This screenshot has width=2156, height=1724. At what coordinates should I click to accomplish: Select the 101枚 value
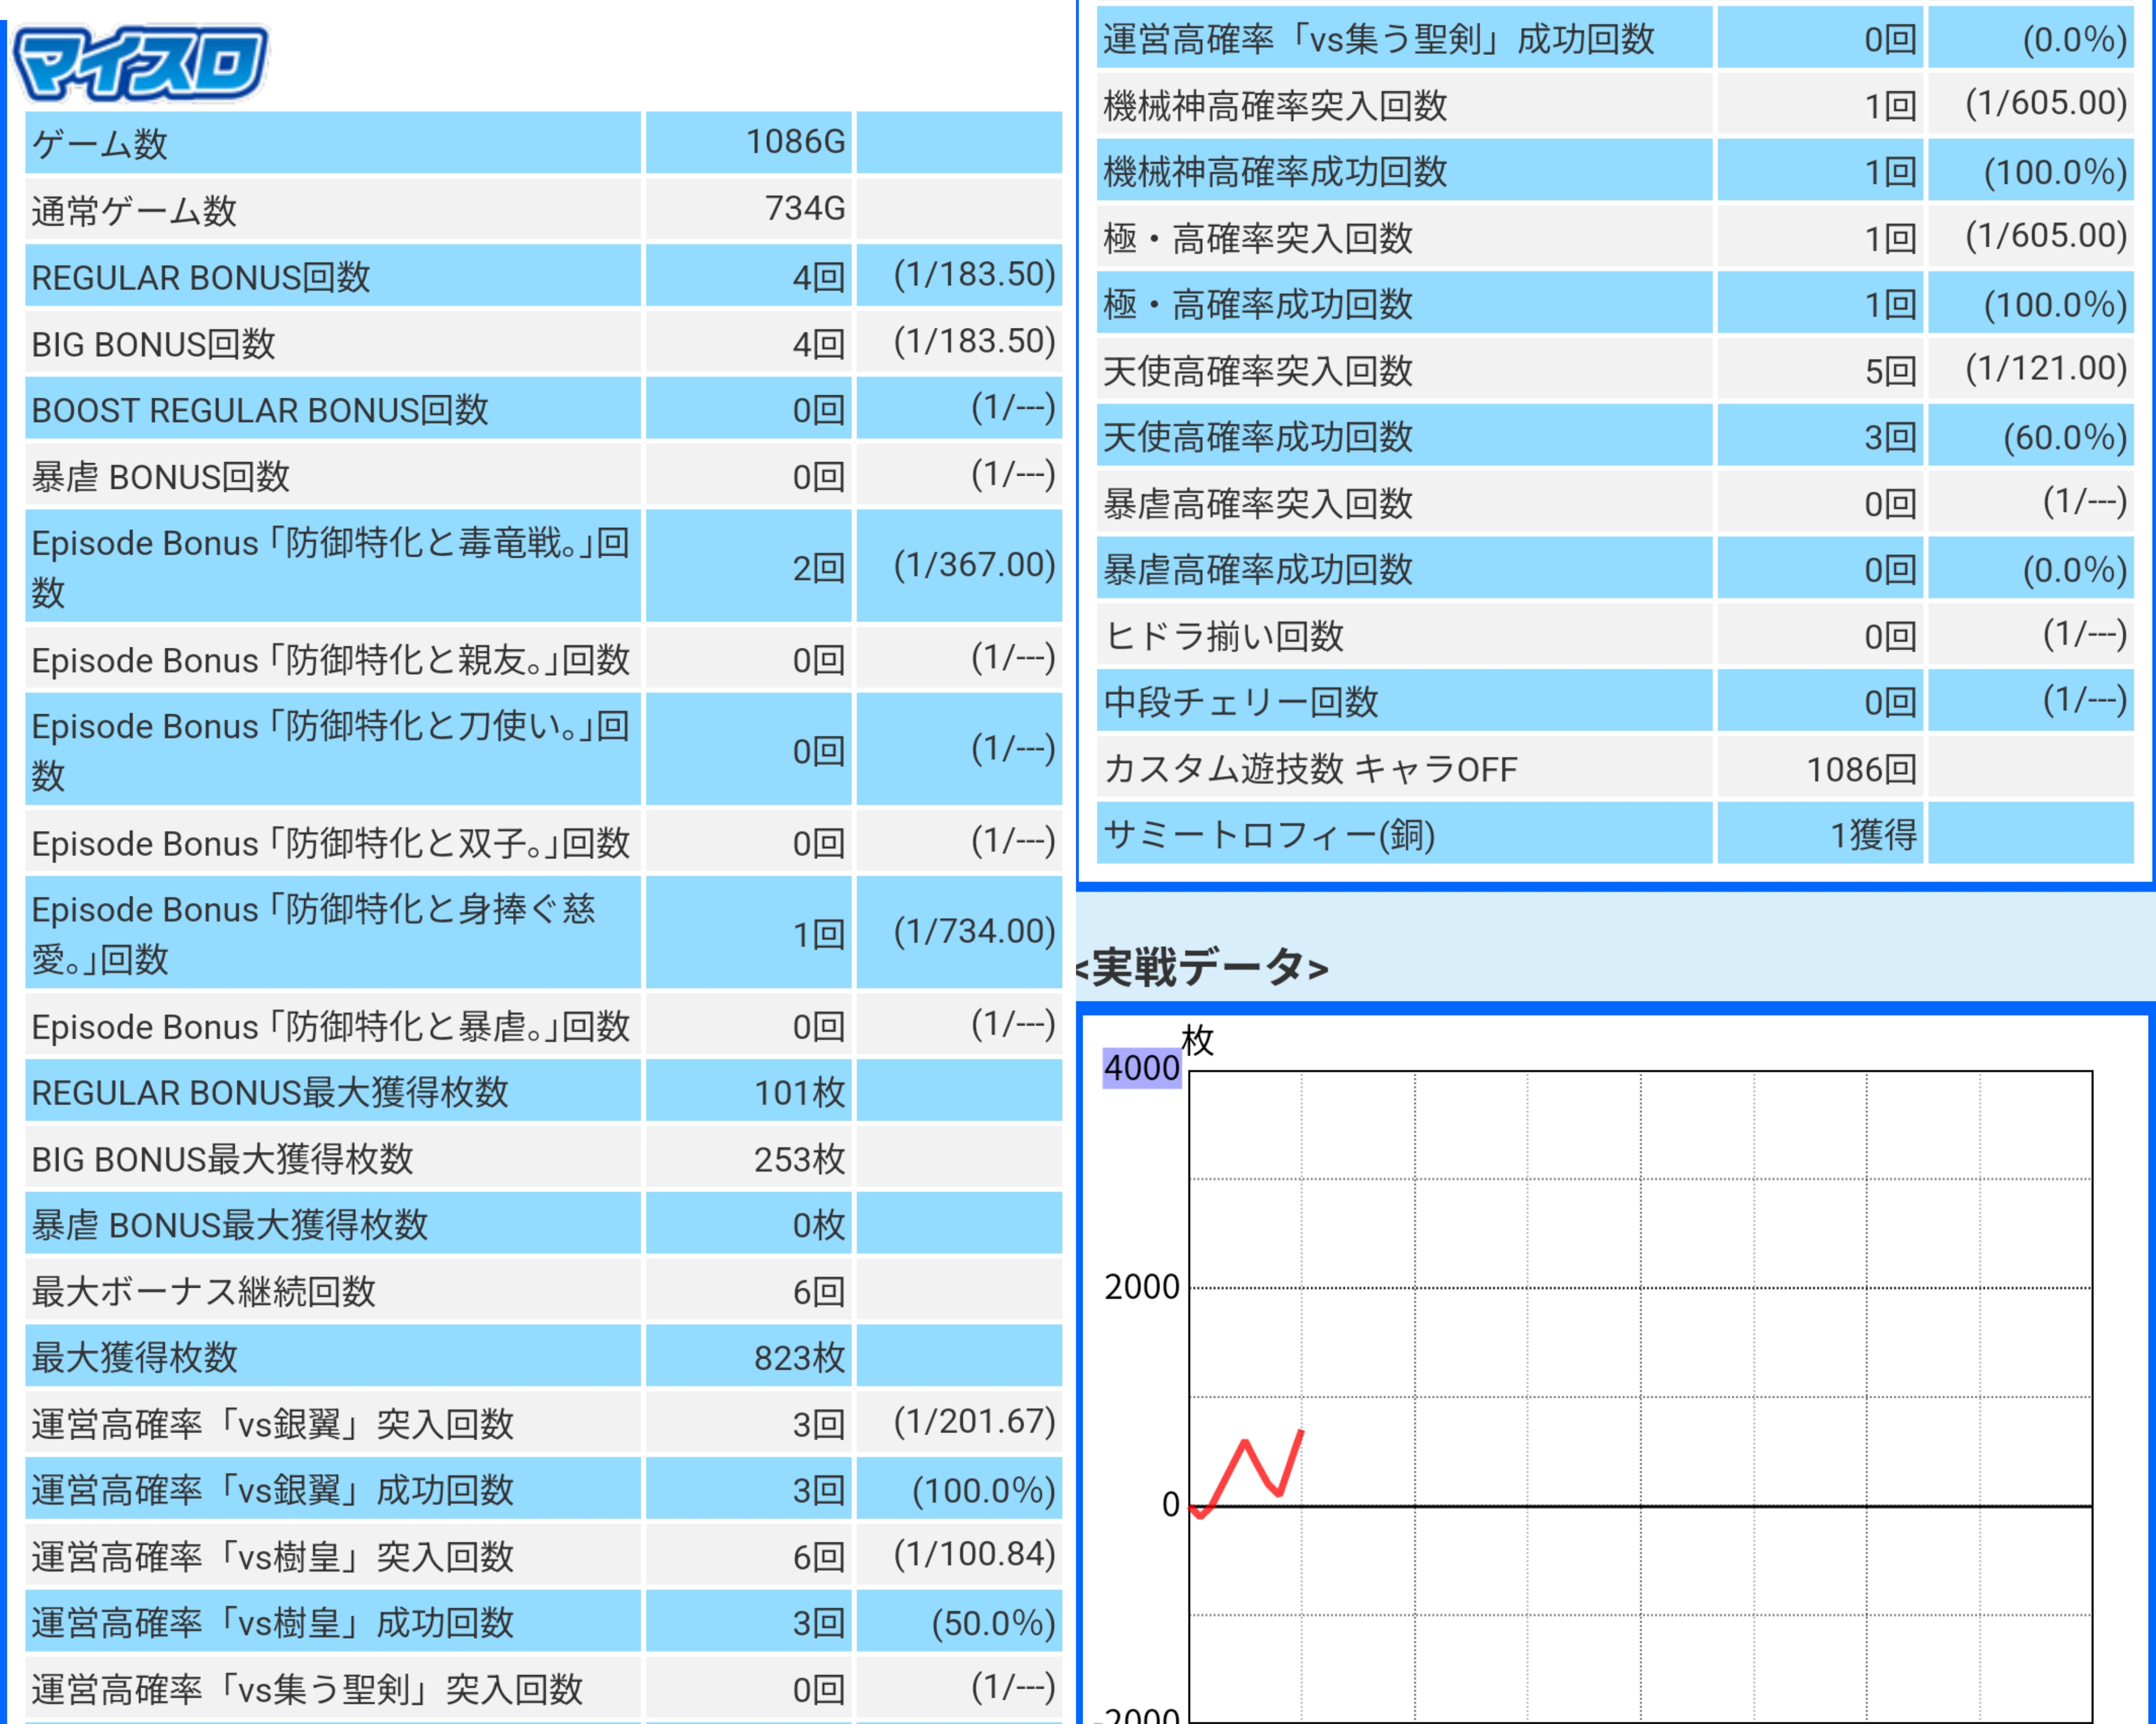tap(799, 1093)
